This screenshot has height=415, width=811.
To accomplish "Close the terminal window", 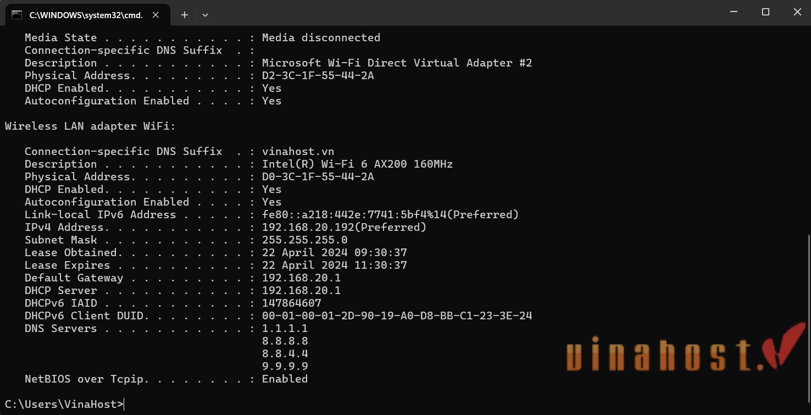I will coord(797,12).
